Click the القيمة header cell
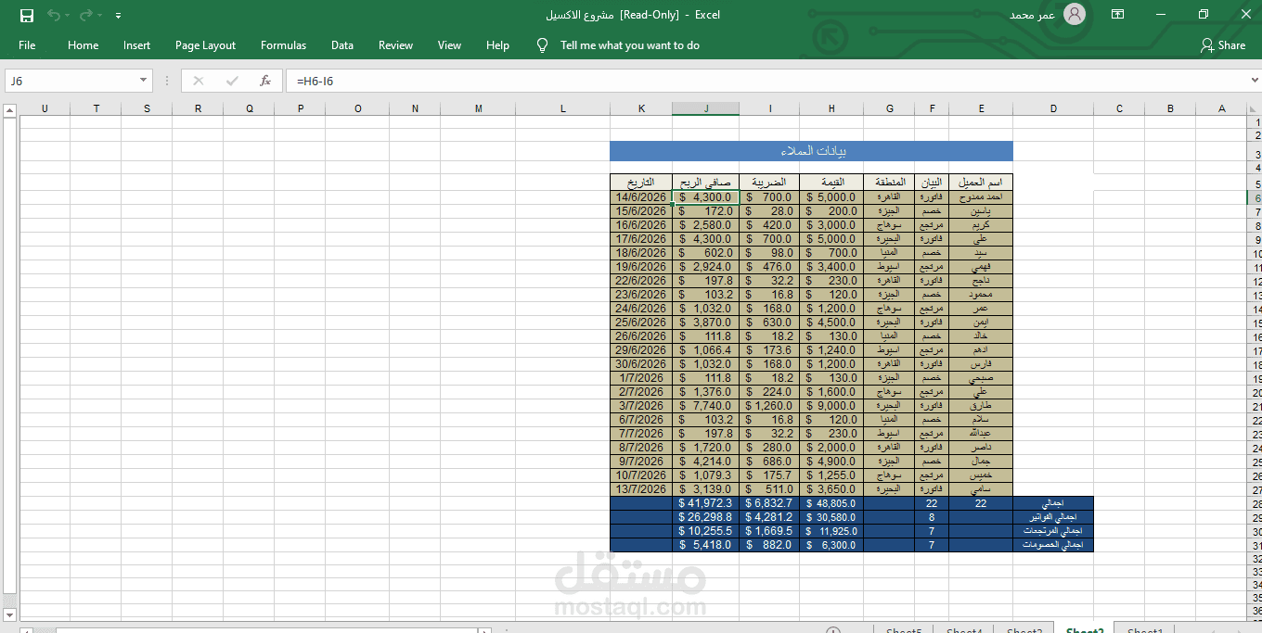 point(831,183)
